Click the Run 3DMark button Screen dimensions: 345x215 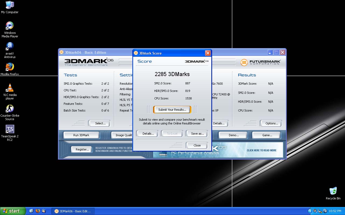81,135
